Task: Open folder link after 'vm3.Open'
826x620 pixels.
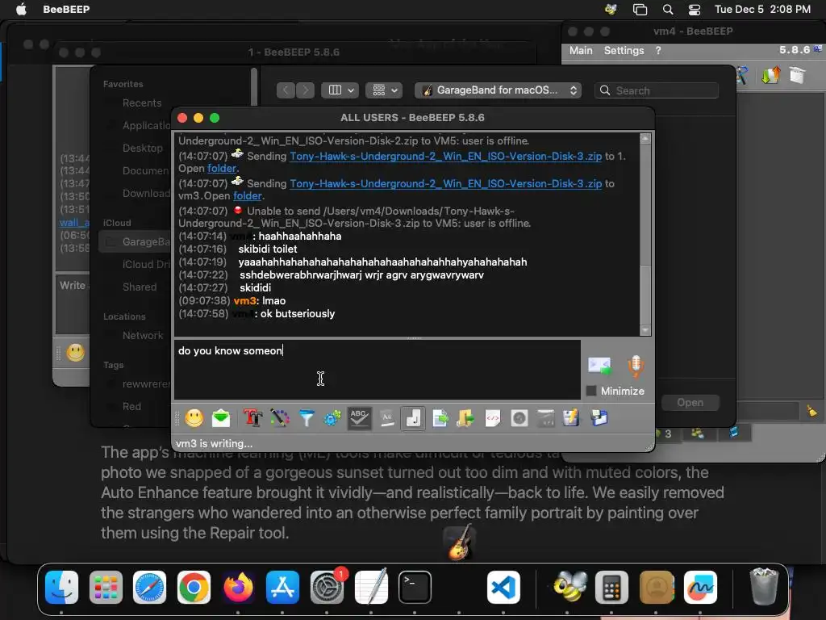Action: (248, 195)
